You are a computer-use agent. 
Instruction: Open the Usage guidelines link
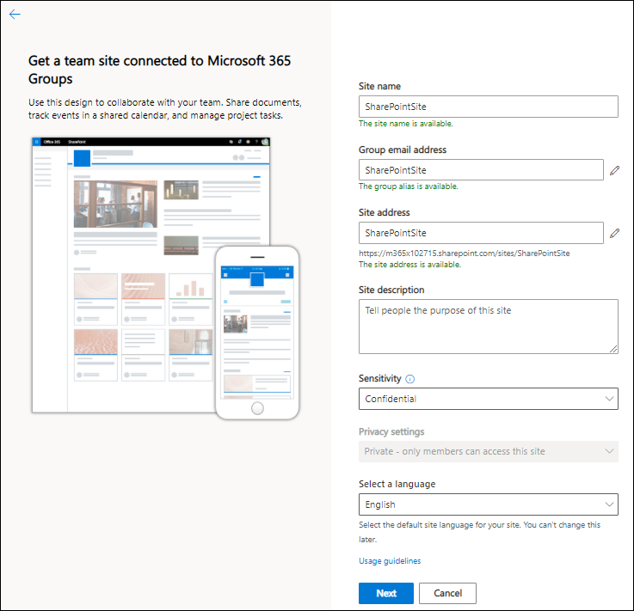point(390,561)
